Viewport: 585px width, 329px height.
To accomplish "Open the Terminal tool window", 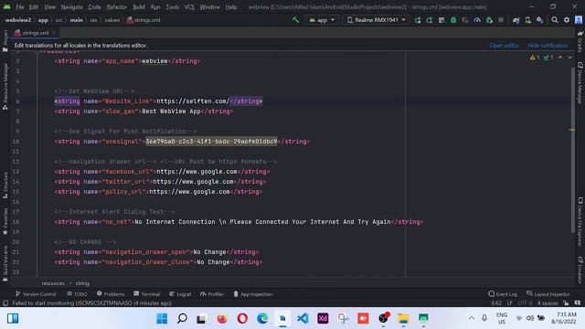I will coord(146,294).
